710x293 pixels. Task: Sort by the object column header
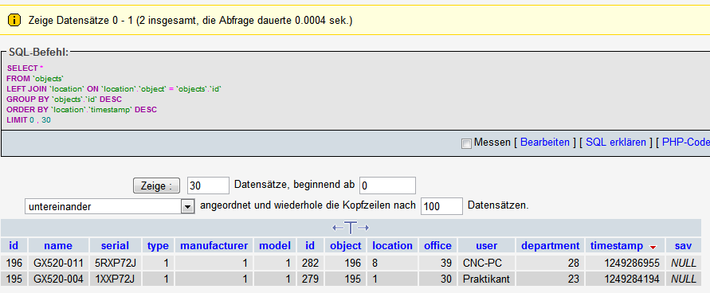tap(346, 245)
